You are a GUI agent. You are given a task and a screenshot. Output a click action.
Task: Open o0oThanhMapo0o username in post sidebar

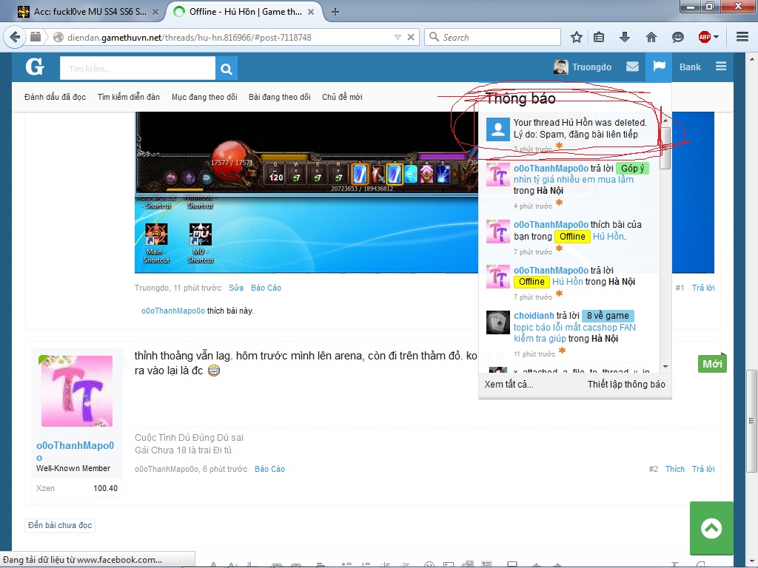pos(75,451)
